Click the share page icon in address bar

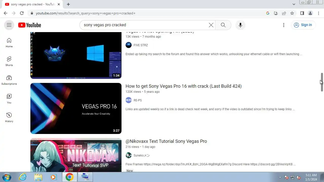(284, 13)
